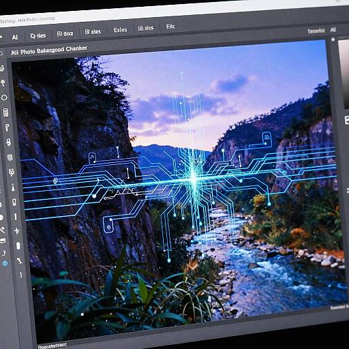Select the solid white capsule tool in left toolbar
Screen dimensions: 349x349
(x=18, y=246)
